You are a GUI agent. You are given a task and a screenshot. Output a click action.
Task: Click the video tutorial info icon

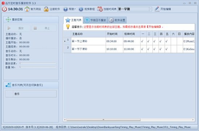coord(81,9)
